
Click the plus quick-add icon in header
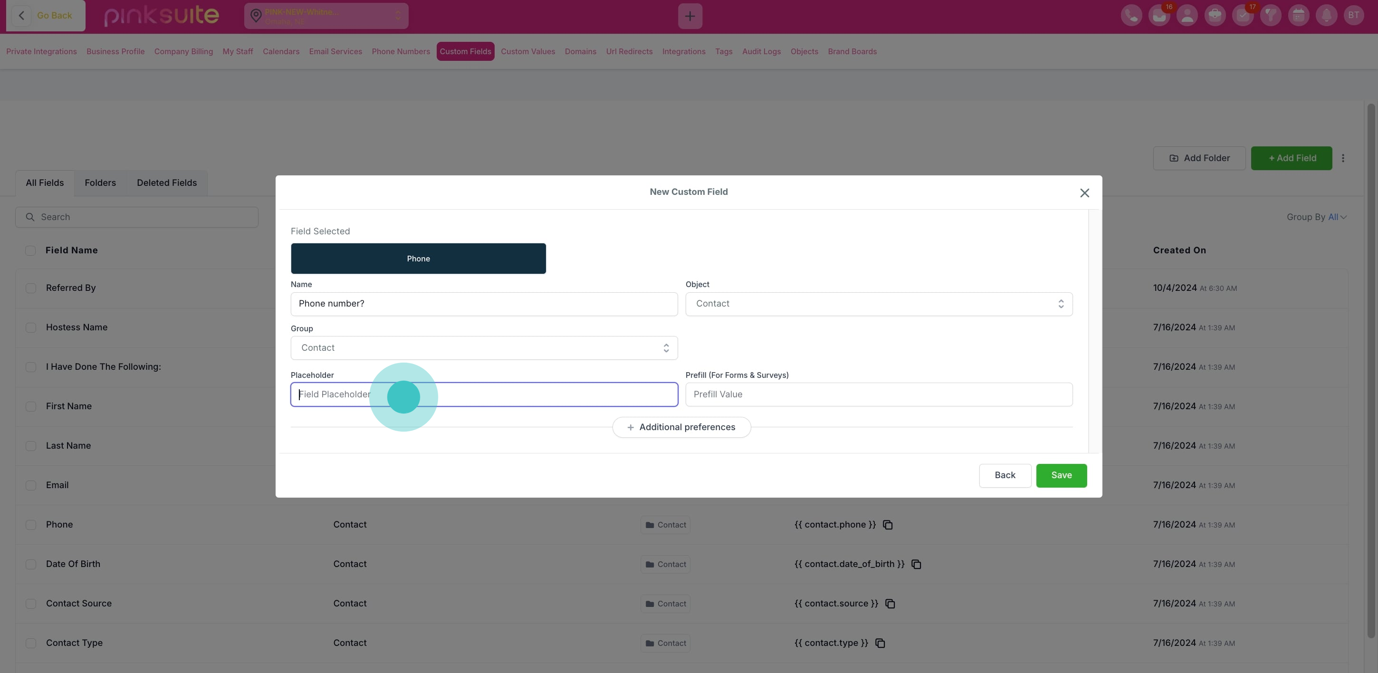coord(689,16)
